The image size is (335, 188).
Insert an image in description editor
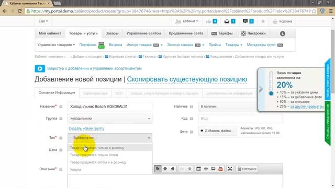click(x=213, y=169)
